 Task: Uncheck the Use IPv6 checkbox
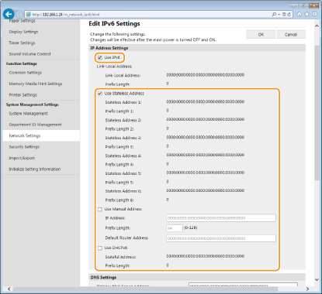pyautogui.click(x=100, y=57)
